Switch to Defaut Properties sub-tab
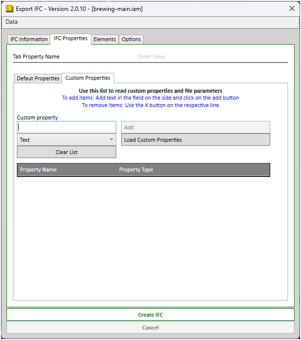 pos(38,78)
